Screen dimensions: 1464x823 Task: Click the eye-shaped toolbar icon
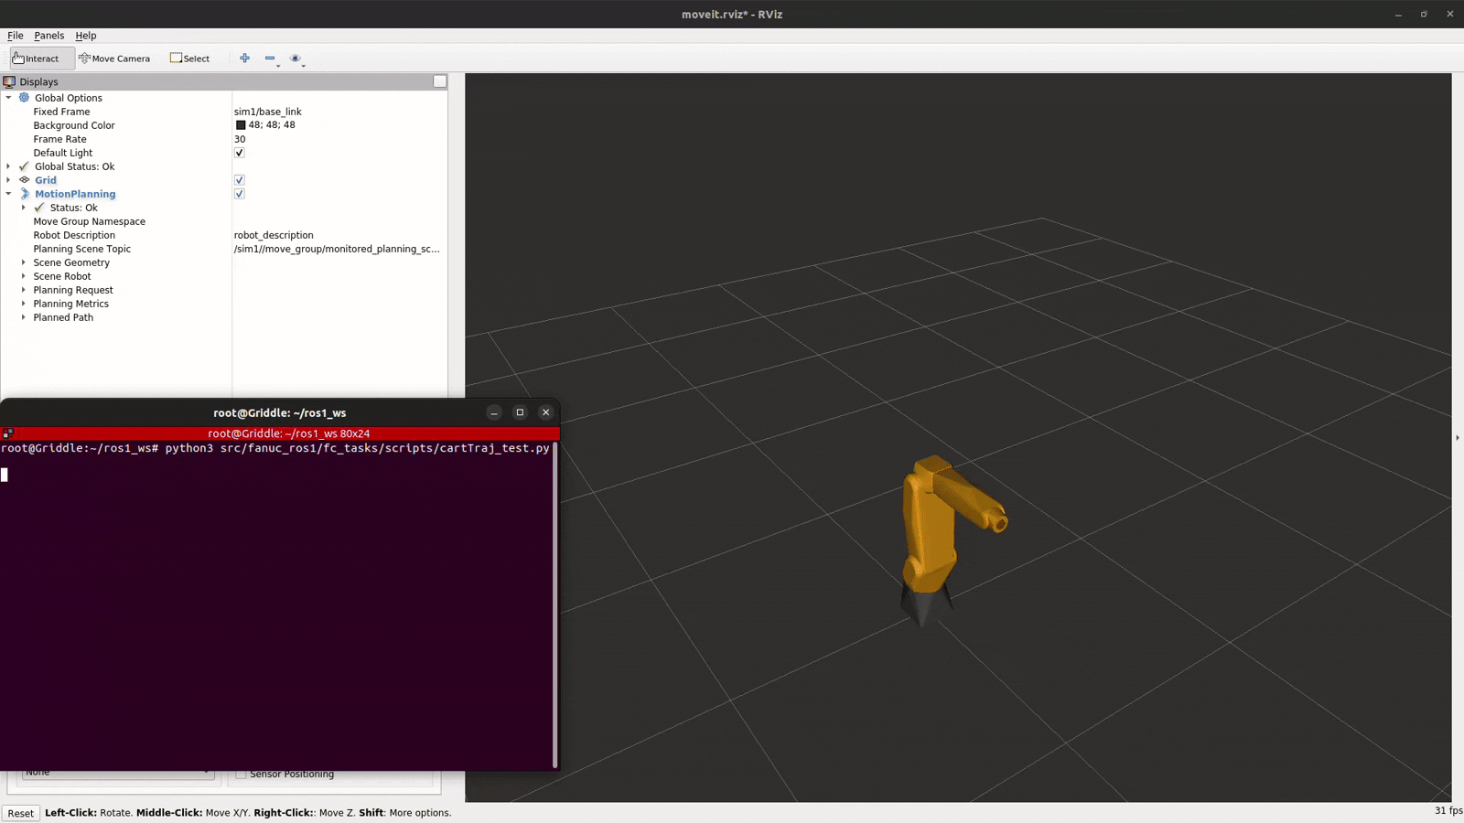(x=295, y=58)
